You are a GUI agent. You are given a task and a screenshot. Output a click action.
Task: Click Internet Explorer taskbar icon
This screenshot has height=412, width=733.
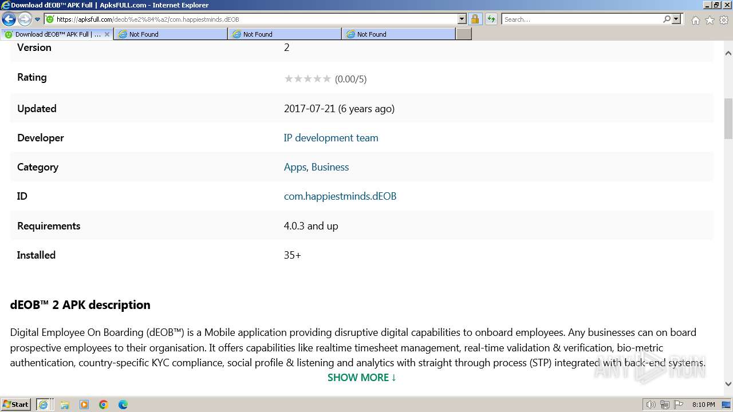coord(44,405)
